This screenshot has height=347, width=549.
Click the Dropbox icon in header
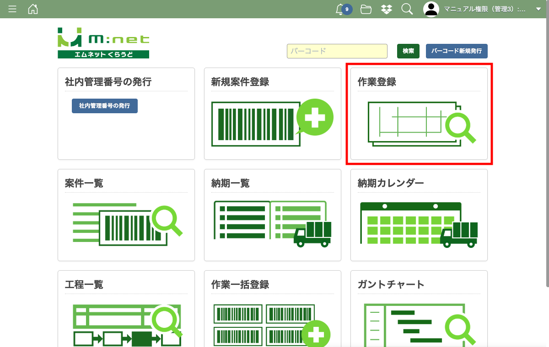[387, 9]
